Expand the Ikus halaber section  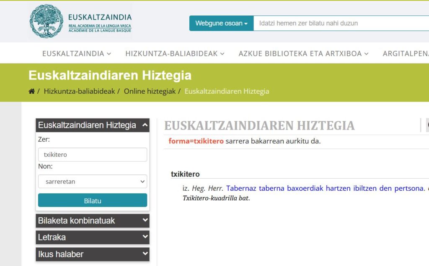92,254
